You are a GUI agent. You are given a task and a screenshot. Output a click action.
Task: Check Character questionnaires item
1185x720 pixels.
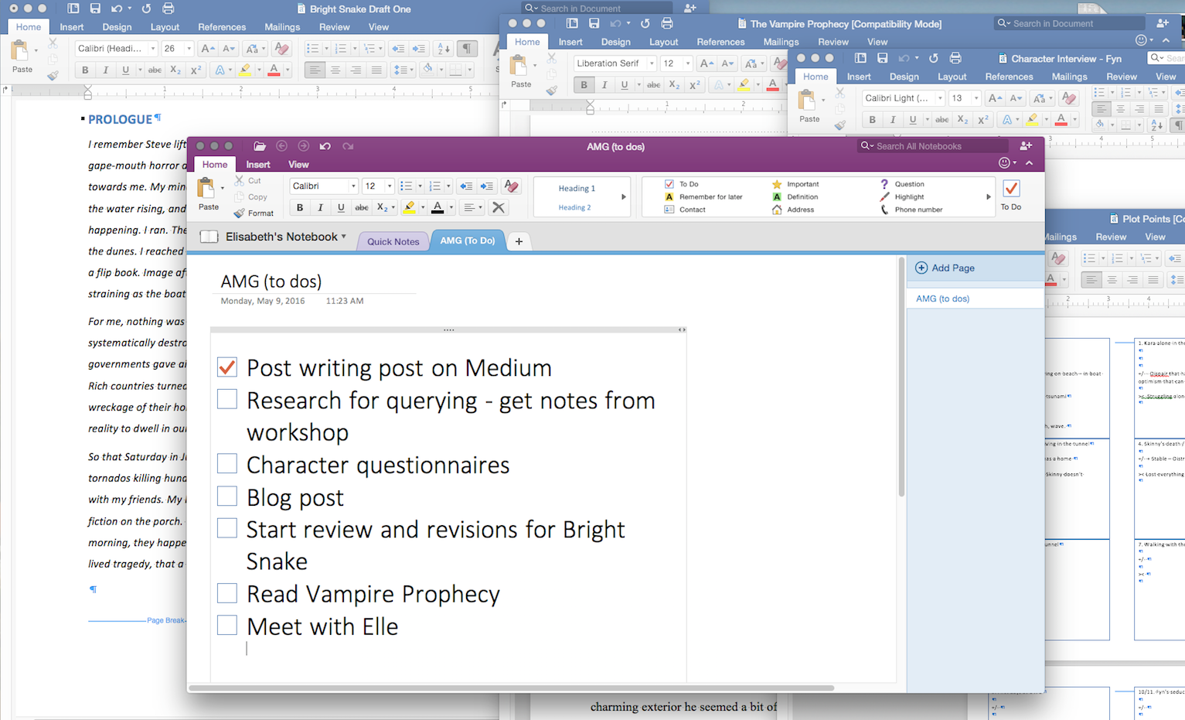point(227,463)
